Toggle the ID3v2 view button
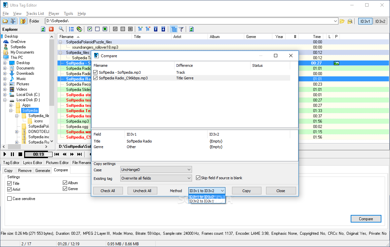 pyautogui.click(x=380, y=21)
